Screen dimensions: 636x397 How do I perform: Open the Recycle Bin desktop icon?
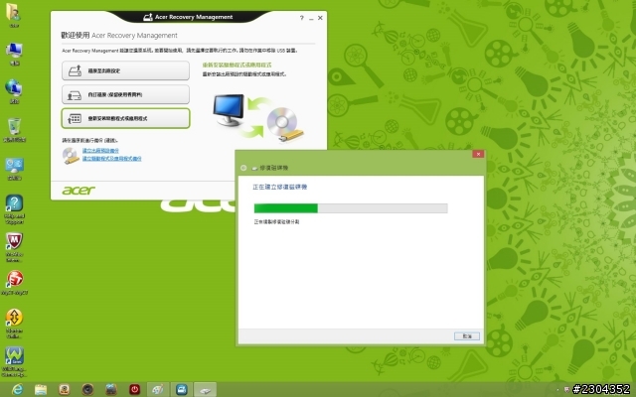[x=14, y=130]
